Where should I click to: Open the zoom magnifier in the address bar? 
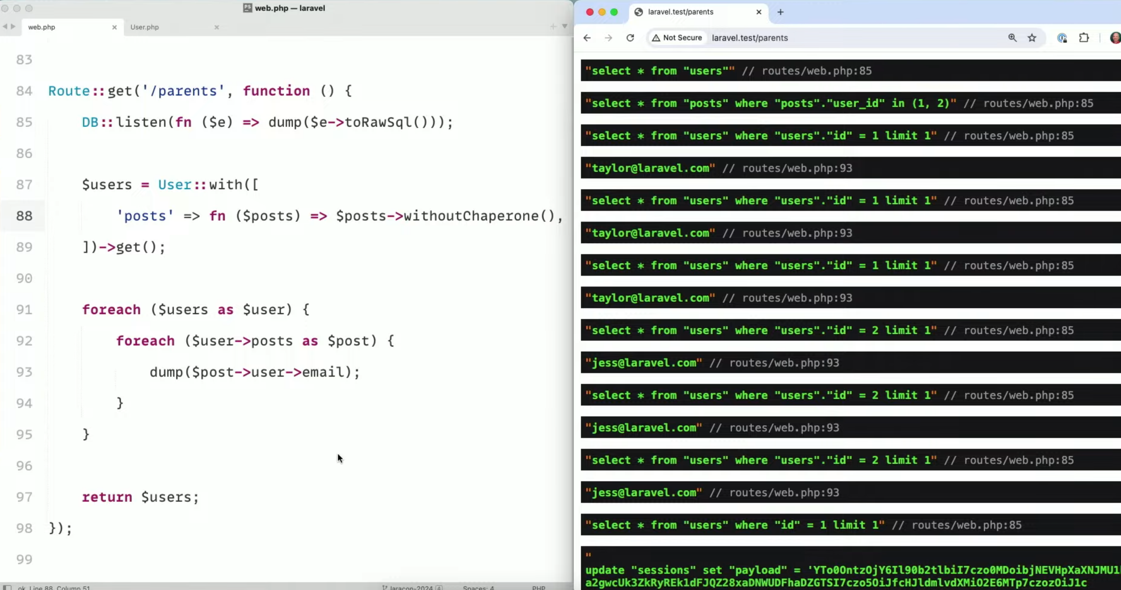1012,38
